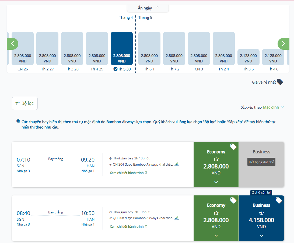This screenshot has width=294, height=243.
Task: Click the info icon before the flight notice
Action: [18, 121]
